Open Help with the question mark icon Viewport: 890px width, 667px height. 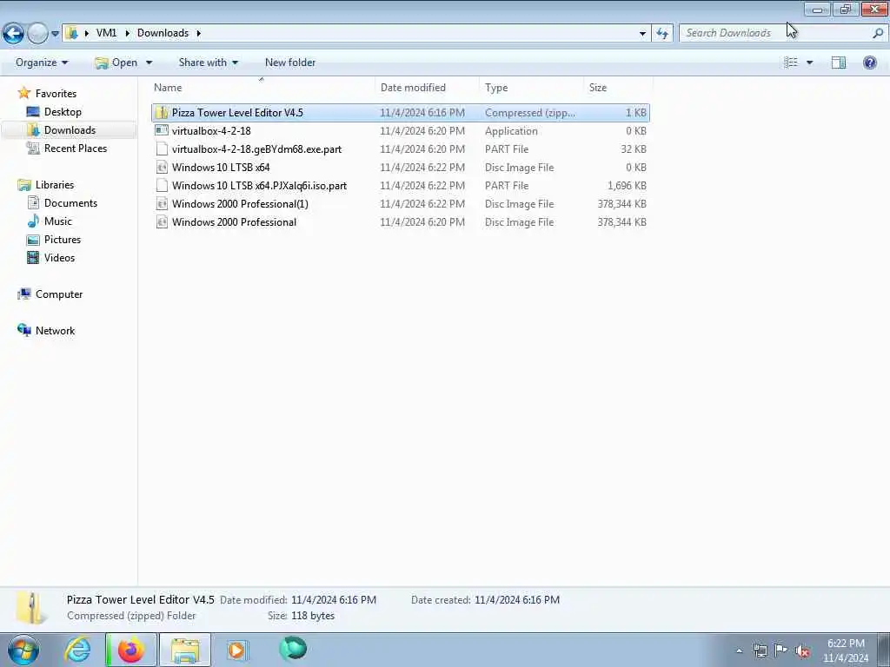pos(869,63)
